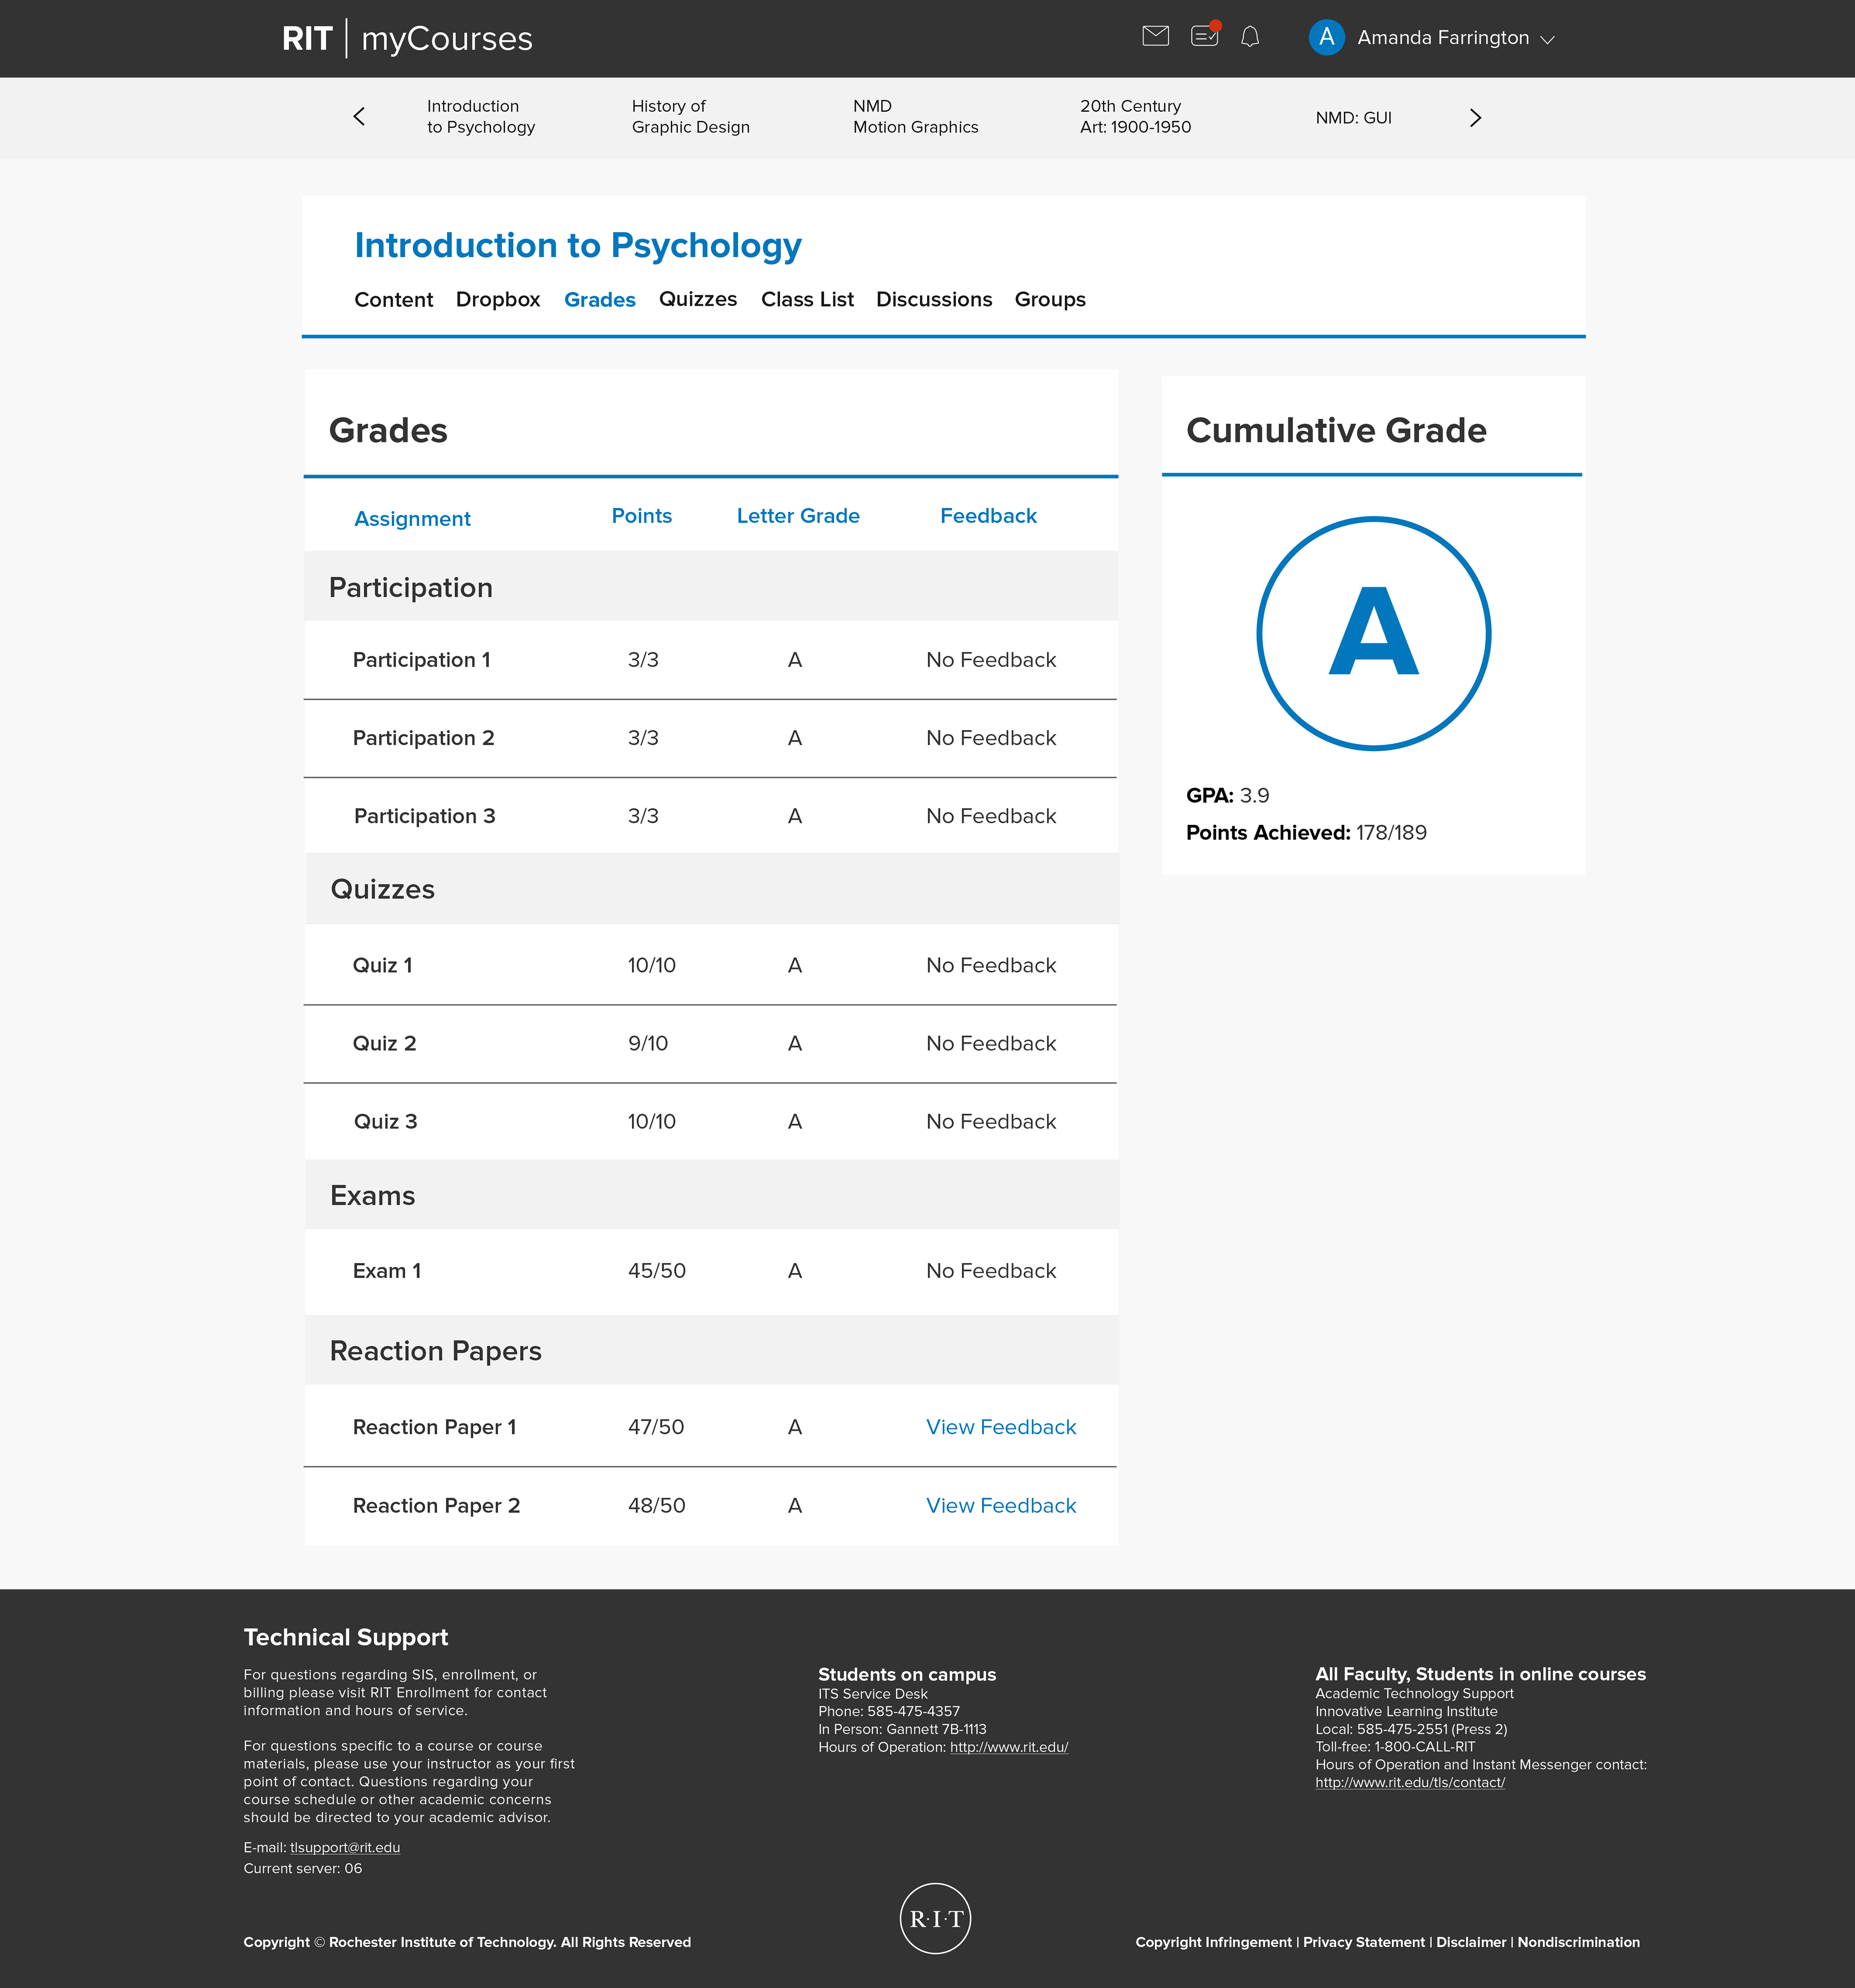Click the Current server: 06 text
Viewport: 1855px width, 1988px height.
pos(303,1869)
